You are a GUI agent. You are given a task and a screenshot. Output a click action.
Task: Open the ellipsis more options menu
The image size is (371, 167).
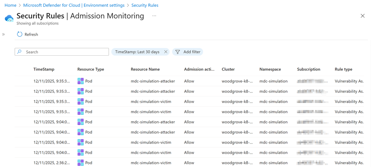[154, 16]
